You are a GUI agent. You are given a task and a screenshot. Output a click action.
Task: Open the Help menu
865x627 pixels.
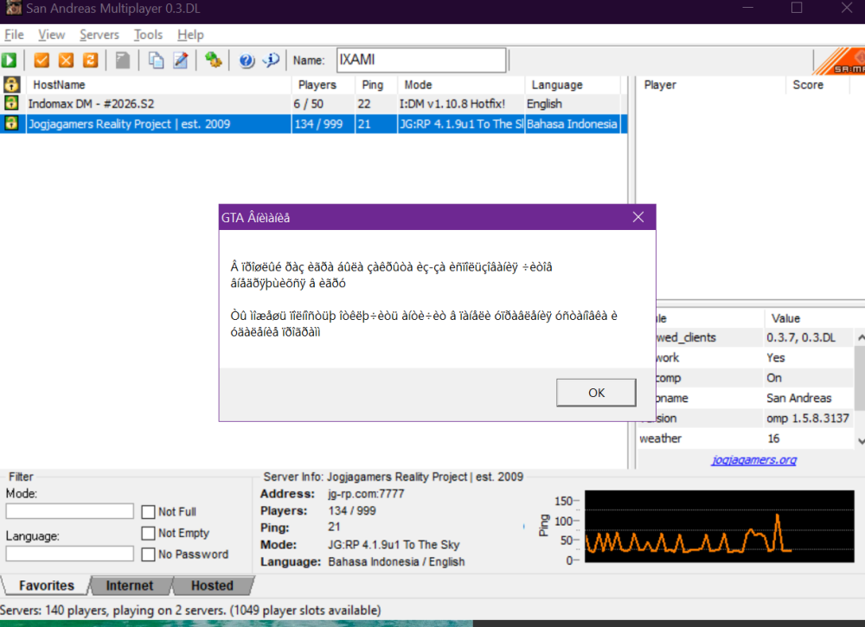tap(190, 35)
